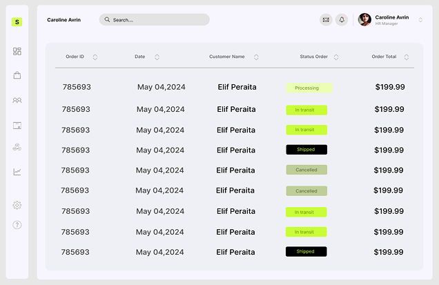
Task: Sort by Customer Name arrows
Action: (256, 57)
